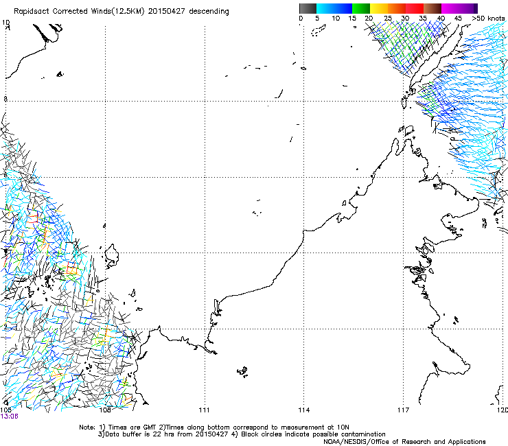Click the '>50 knots' legend label
Image resolution: width=508 pixels, height=446 pixels.
tap(489, 19)
